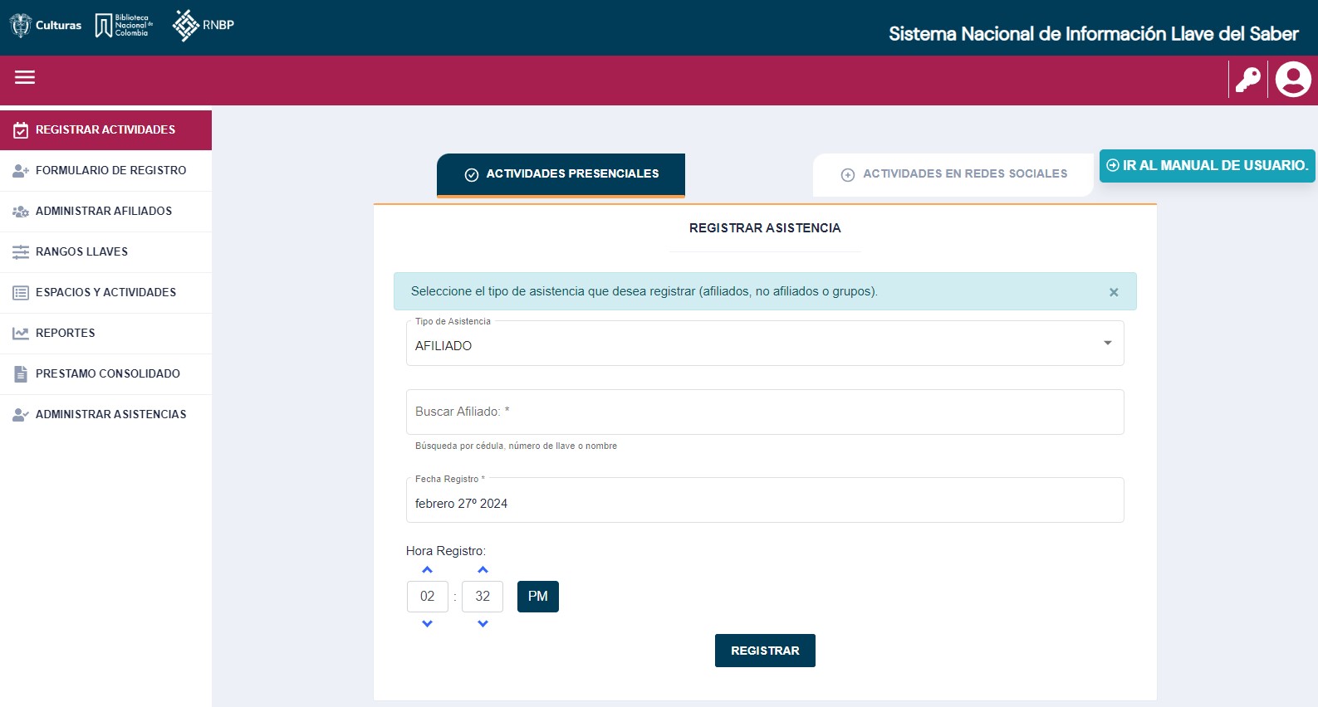Open ADMINISTRAR AFILIADOS section
This screenshot has width=1318, height=707.
point(105,212)
